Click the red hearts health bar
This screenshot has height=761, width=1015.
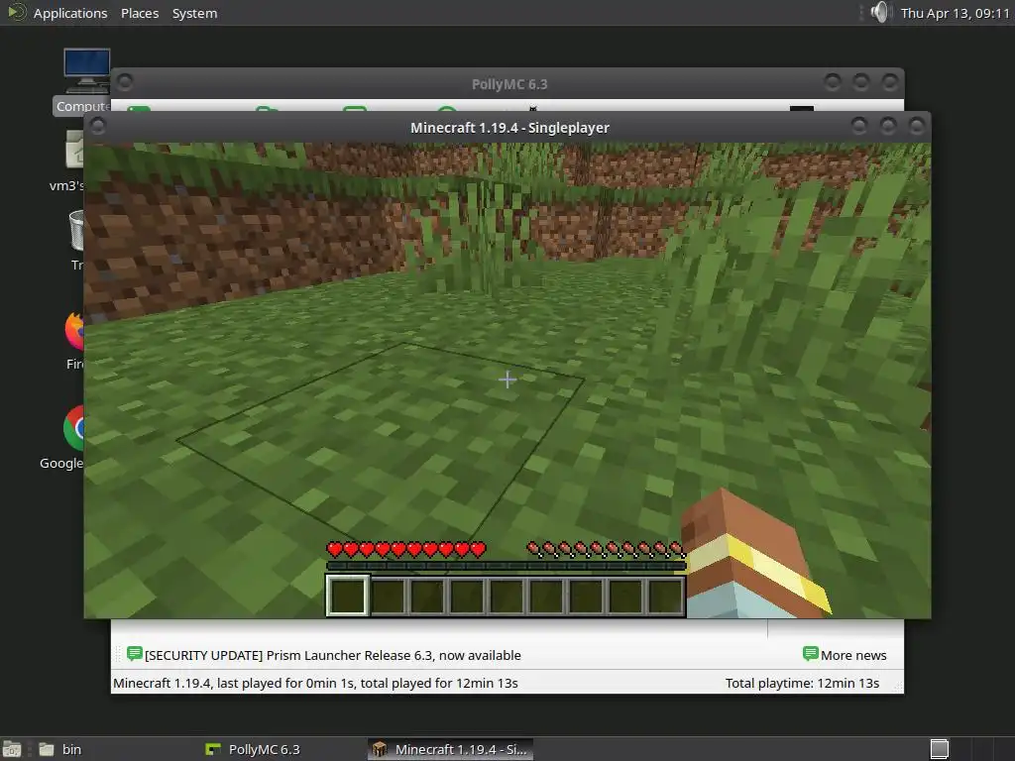[405, 550]
